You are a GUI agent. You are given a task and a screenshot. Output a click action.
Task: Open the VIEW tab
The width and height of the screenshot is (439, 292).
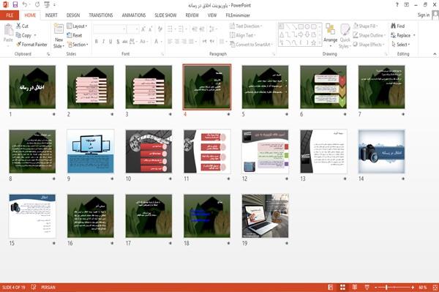pyautogui.click(x=212, y=15)
